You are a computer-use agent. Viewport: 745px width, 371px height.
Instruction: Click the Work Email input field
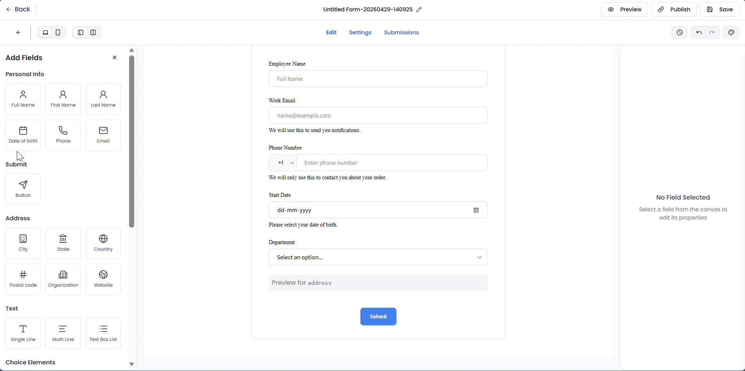click(378, 116)
